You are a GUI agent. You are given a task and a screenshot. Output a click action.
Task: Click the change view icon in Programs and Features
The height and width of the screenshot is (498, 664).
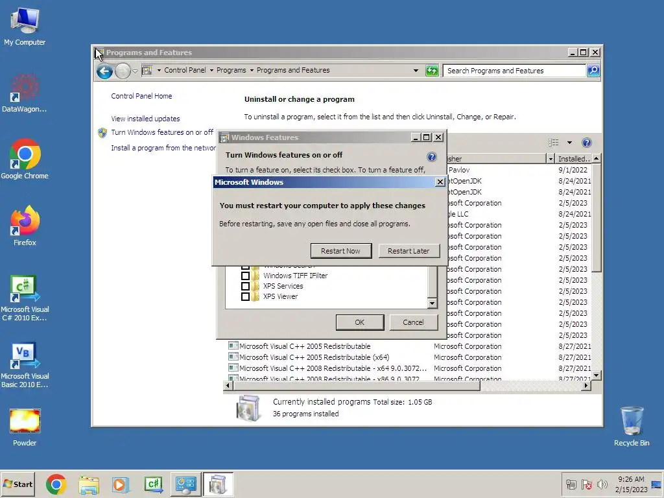(554, 142)
